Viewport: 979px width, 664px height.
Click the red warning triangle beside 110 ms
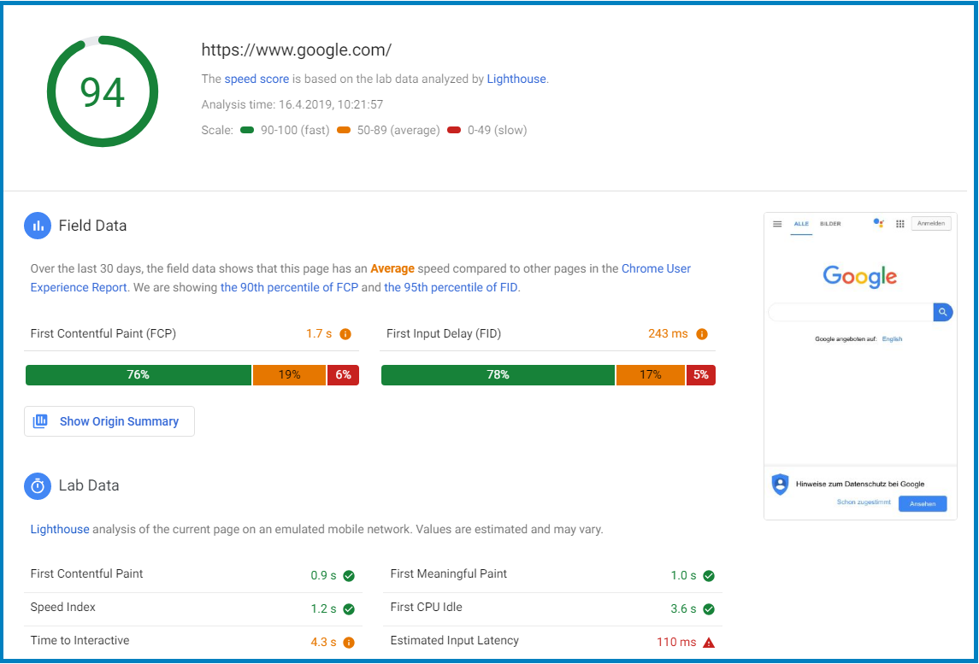709,642
